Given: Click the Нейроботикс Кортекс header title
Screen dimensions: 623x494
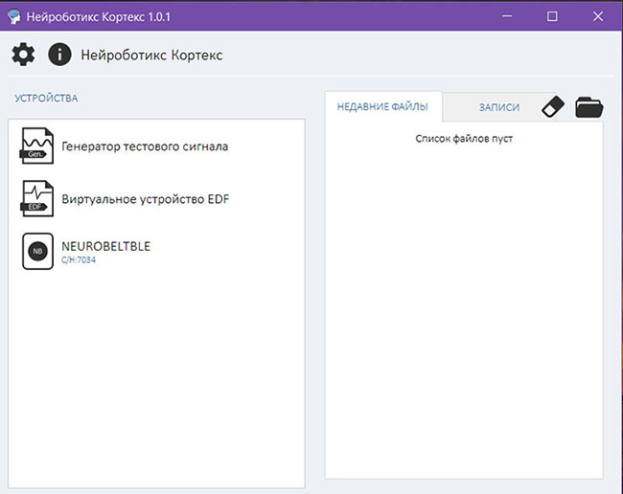Looking at the screenshot, I should point(151,55).
